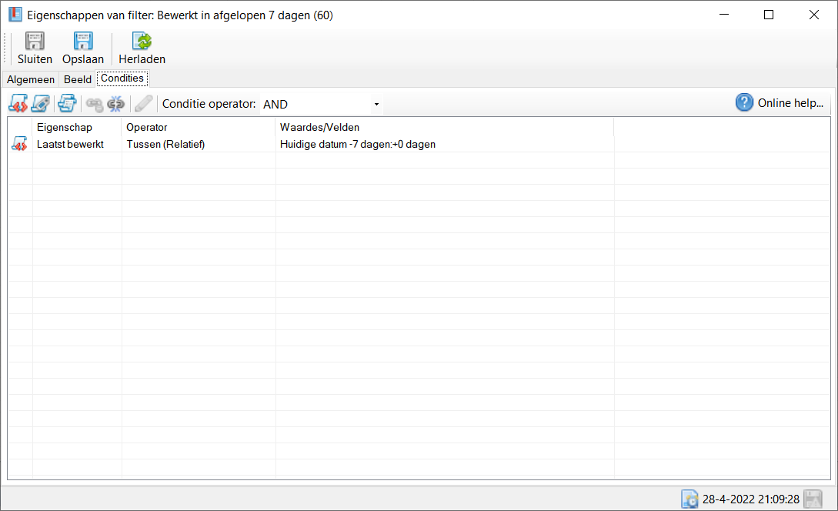The width and height of the screenshot is (838, 511).
Task: Switch to the Algemeen tab
Action: 31,79
